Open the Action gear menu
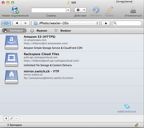The height and width of the screenshot is (128, 144). click(80, 10)
